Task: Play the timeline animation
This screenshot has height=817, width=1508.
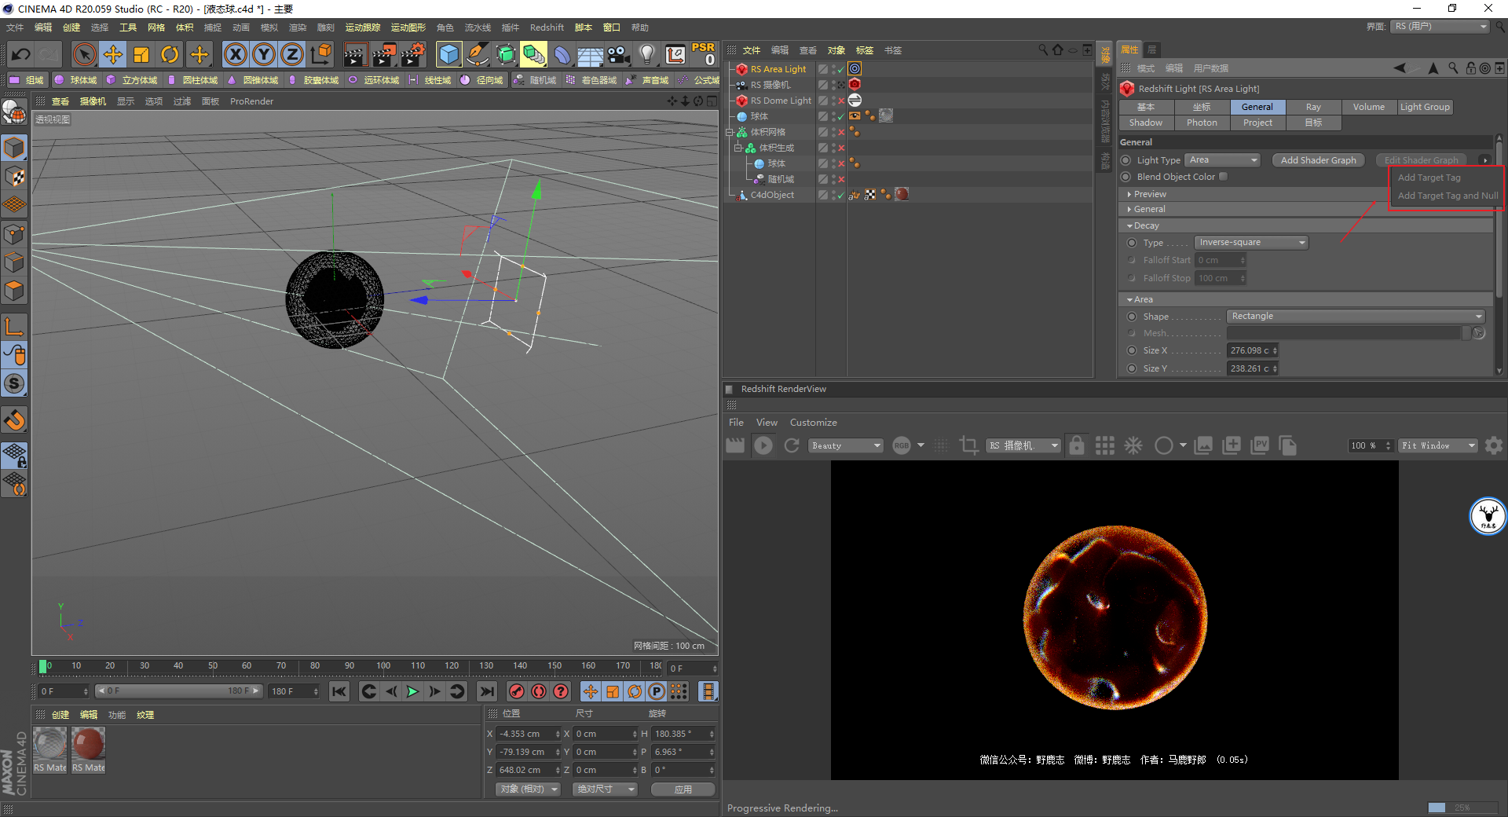Action: 412,691
